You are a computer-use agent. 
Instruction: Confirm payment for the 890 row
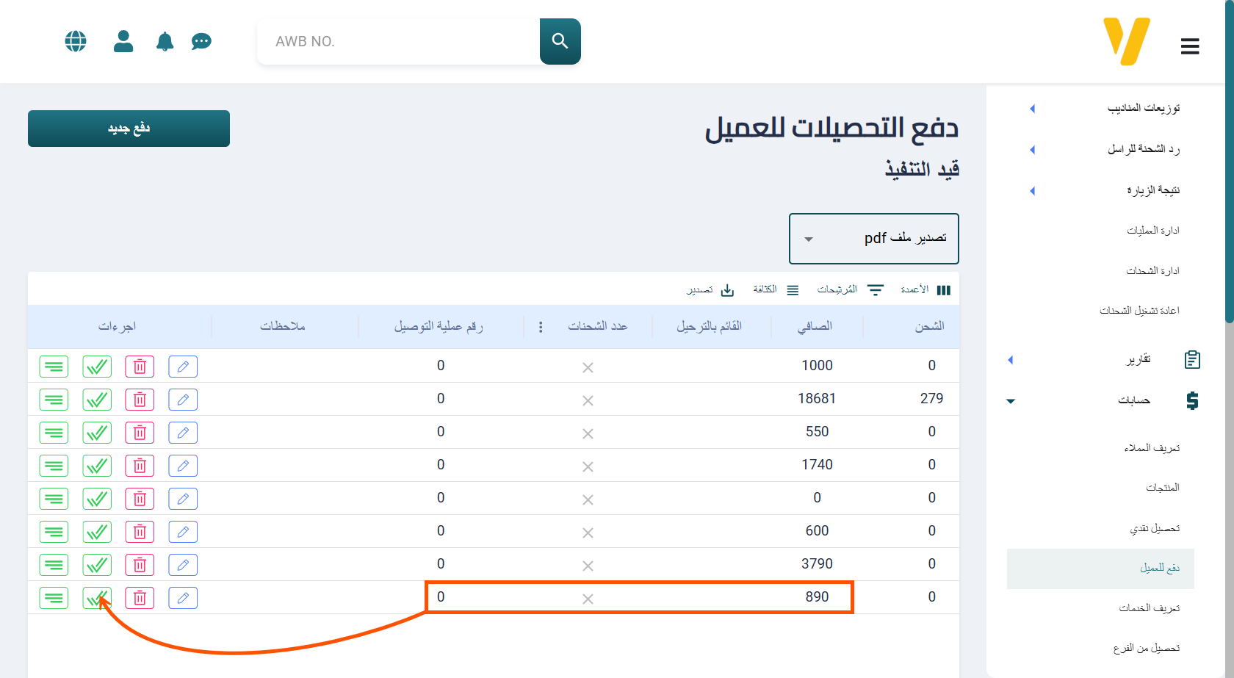97,598
